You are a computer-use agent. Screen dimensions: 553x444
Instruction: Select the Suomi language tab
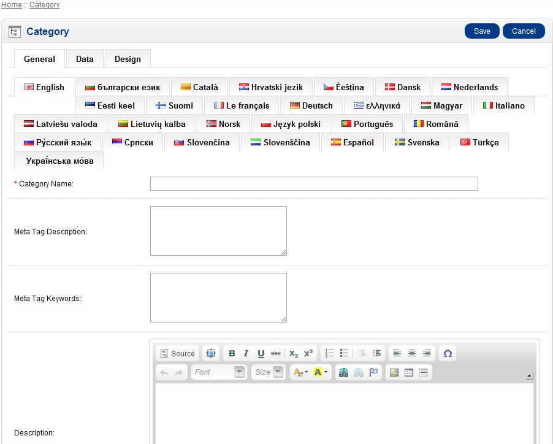click(175, 105)
